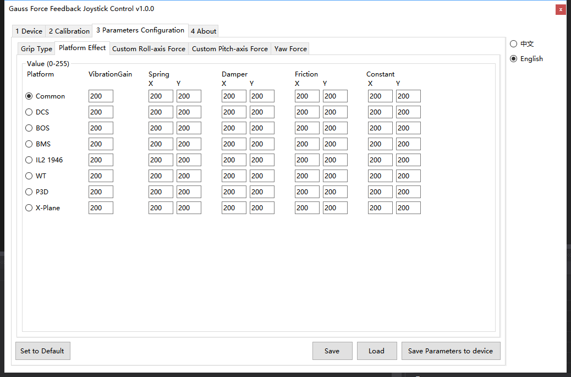Select the English language option
The height and width of the screenshot is (377, 571).
(526, 59)
